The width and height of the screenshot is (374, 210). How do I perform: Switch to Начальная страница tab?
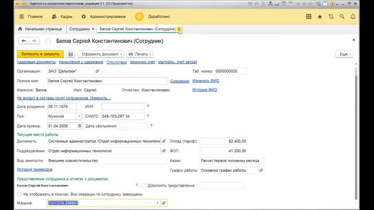click(x=40, y=29)
